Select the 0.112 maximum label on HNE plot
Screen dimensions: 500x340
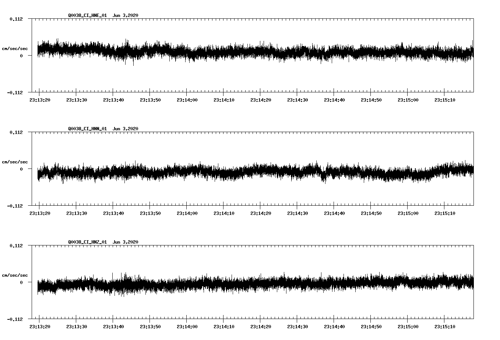(16, 19)
